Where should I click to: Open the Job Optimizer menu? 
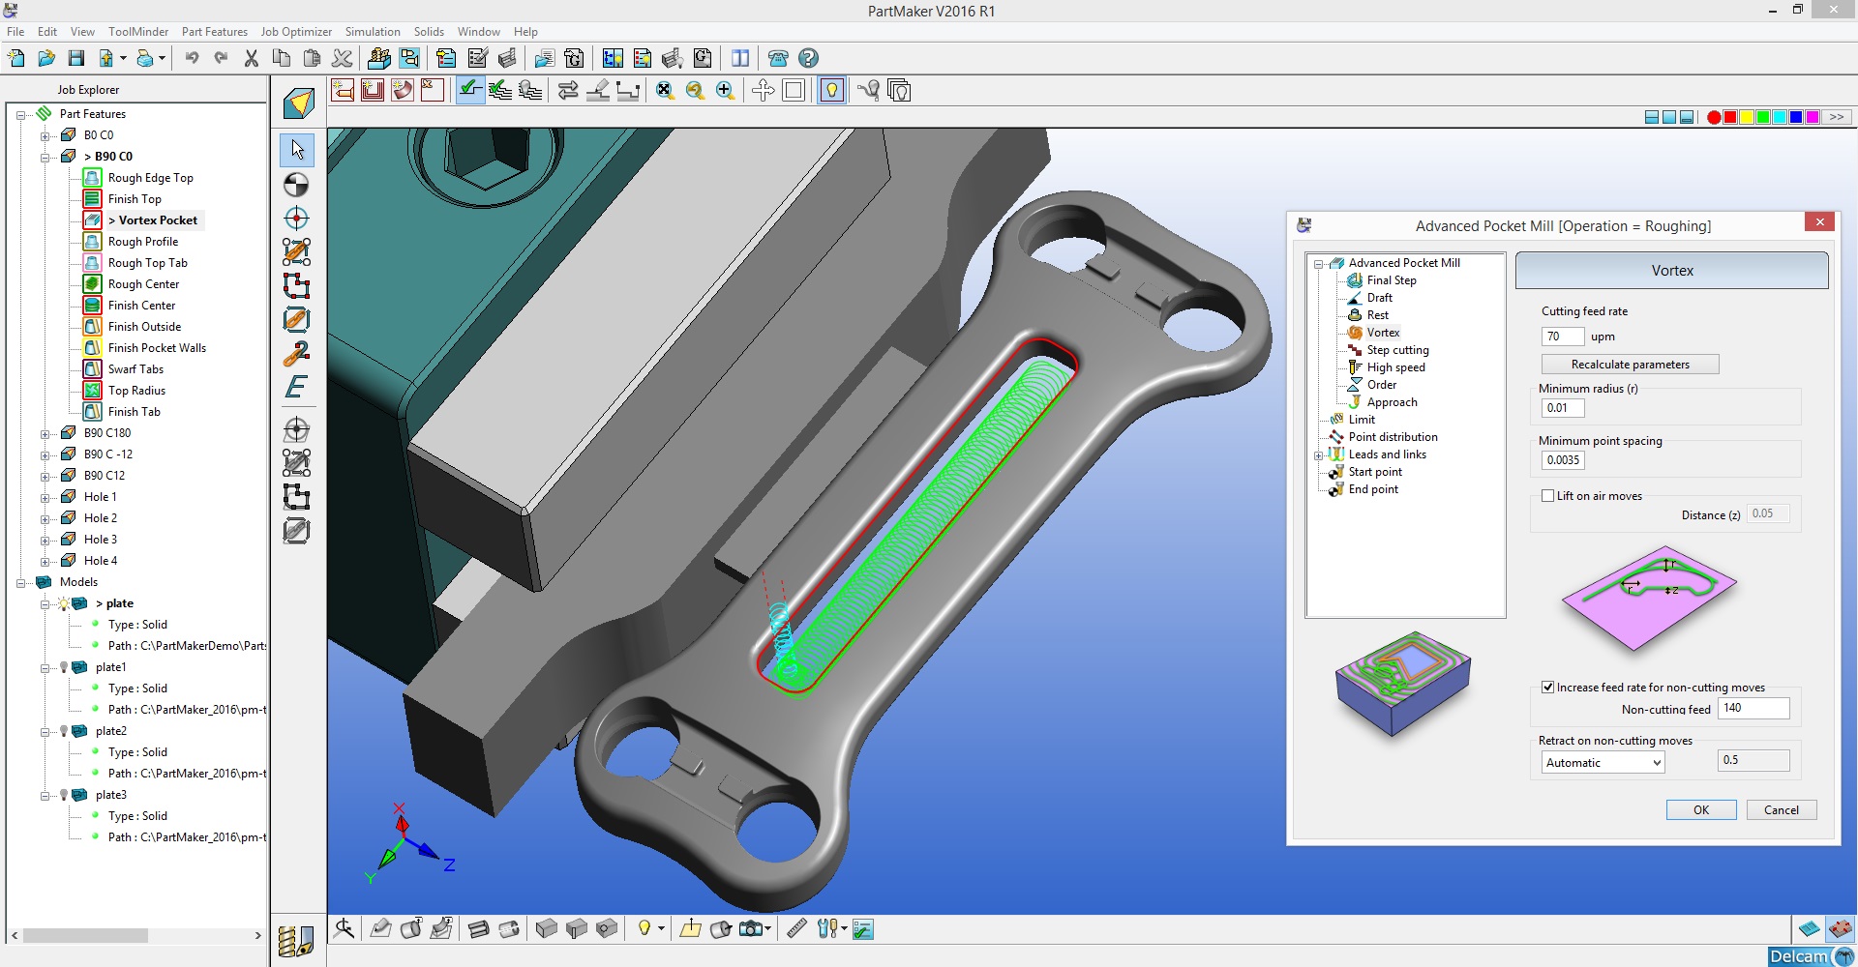[x=296, y=32]
